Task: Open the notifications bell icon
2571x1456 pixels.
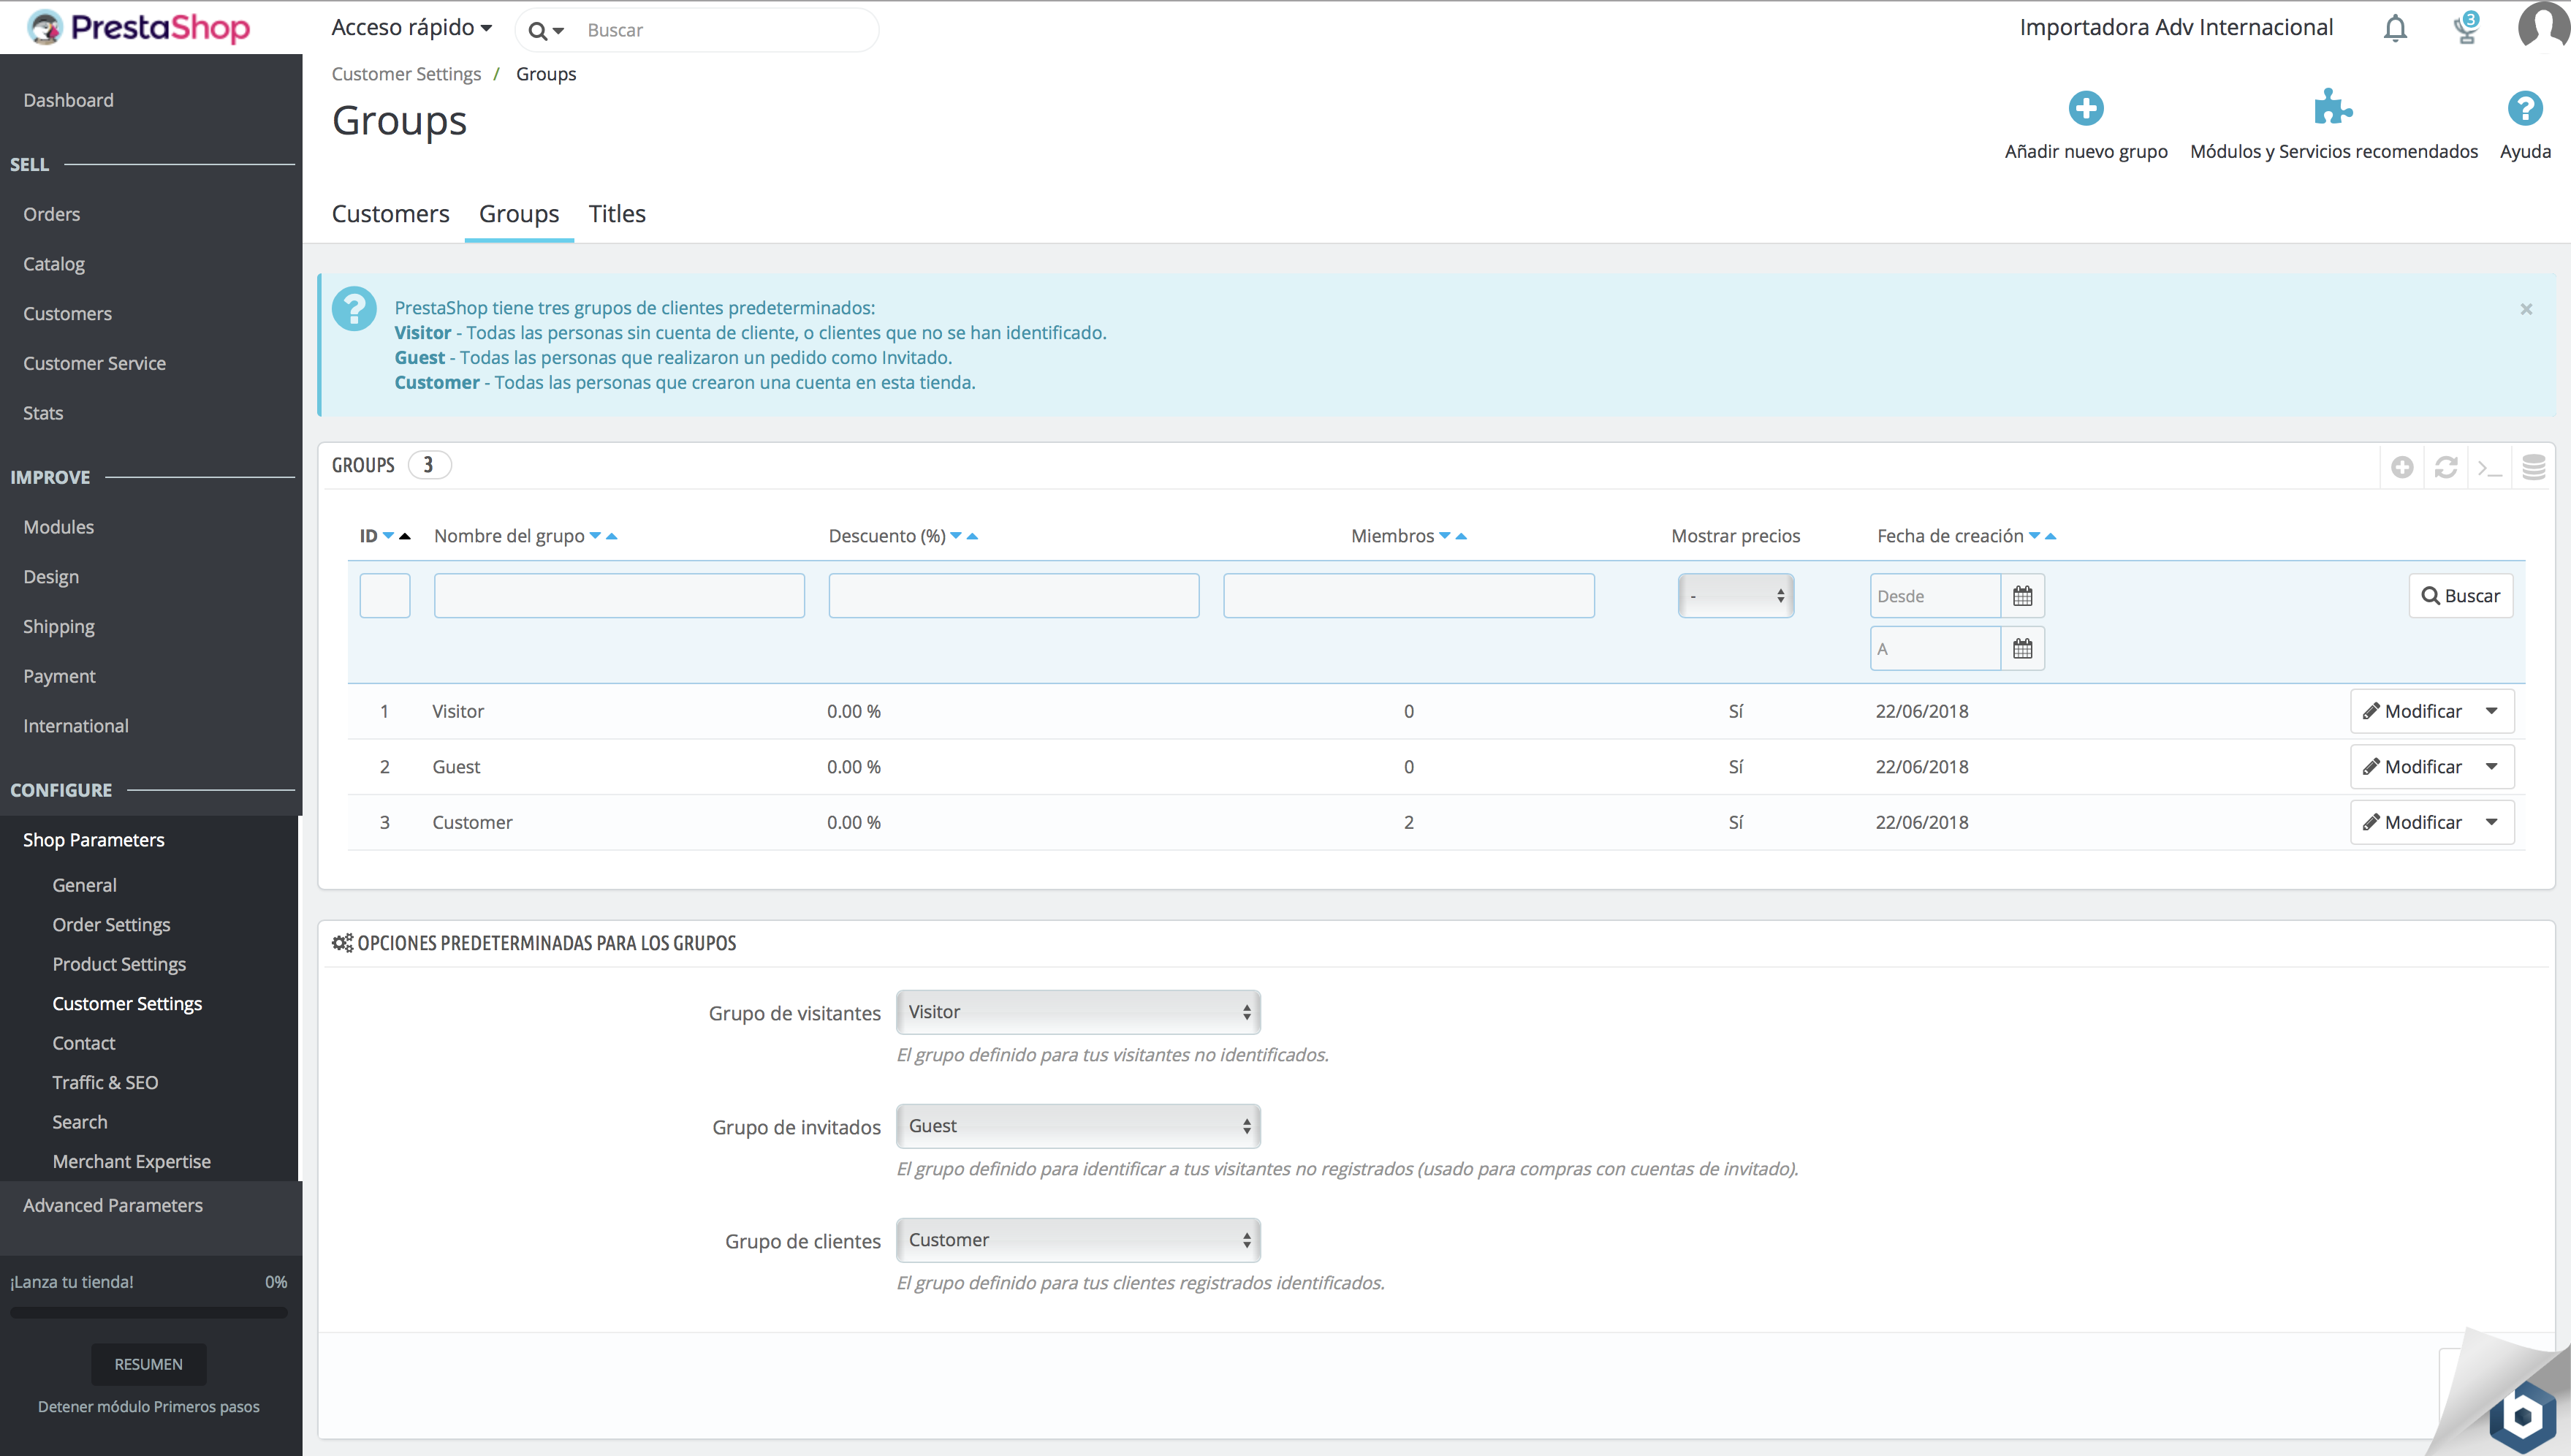Action: [x=2395, y=29]
